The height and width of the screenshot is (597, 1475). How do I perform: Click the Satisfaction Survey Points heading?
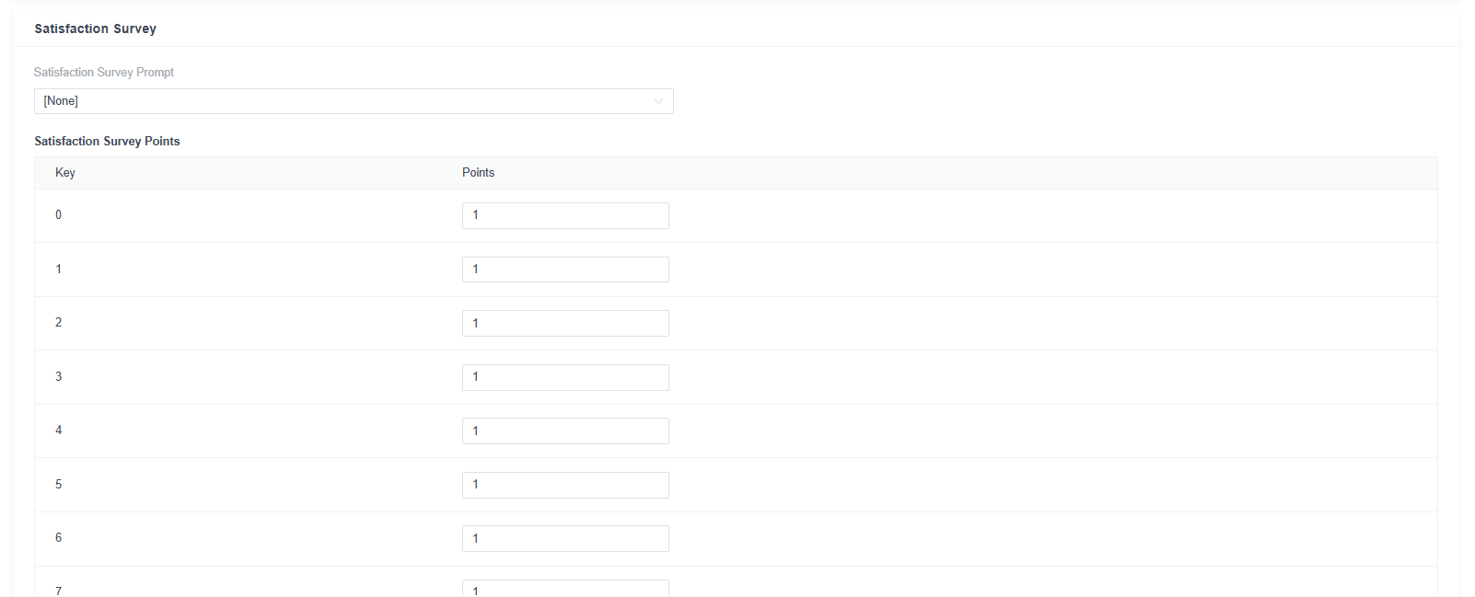point(107,141)
